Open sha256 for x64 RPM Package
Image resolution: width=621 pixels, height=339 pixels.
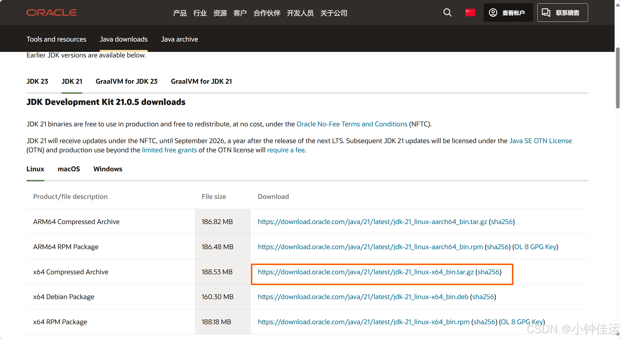[x=484, y=322]
